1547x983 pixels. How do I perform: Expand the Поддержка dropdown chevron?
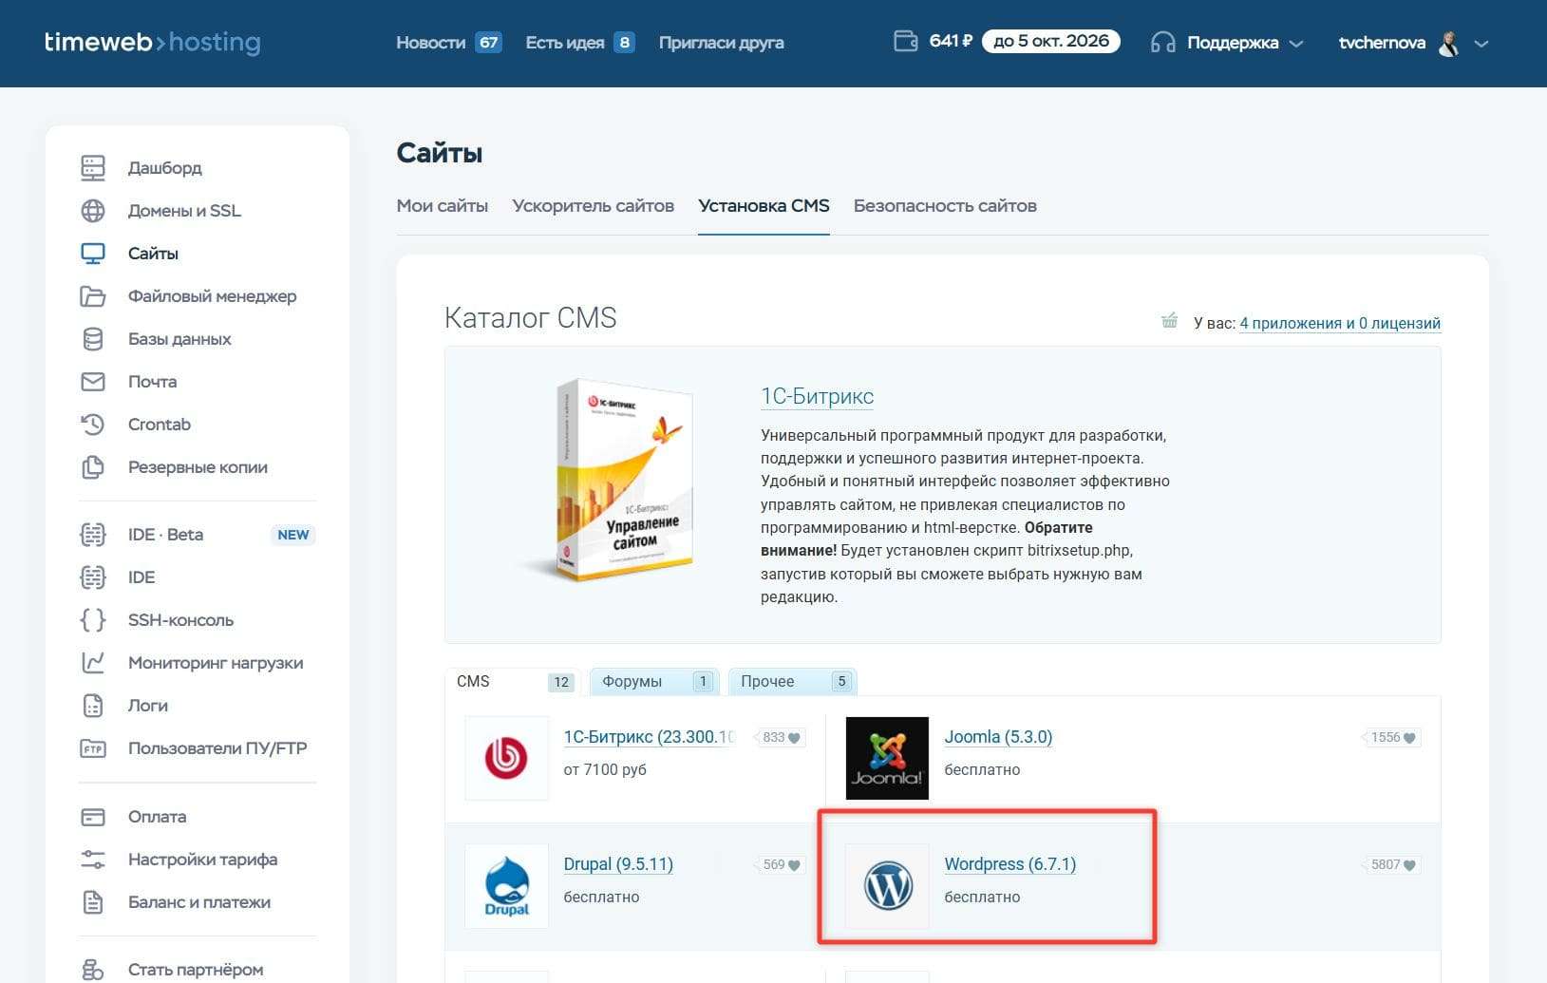(1296, 44)
